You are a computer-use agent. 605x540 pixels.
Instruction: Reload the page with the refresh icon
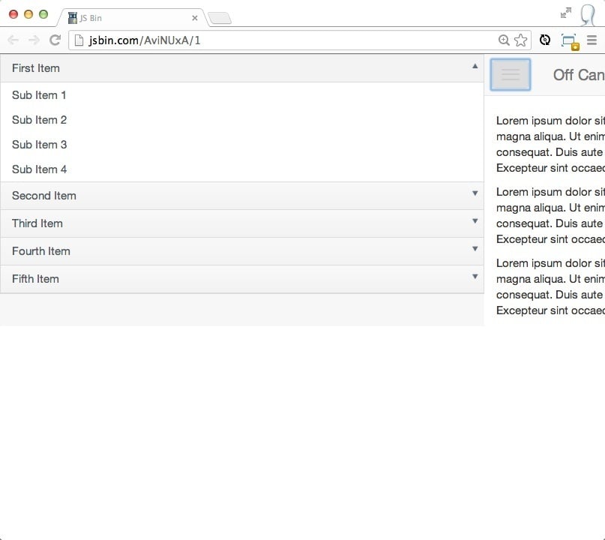tap(55, 40)
